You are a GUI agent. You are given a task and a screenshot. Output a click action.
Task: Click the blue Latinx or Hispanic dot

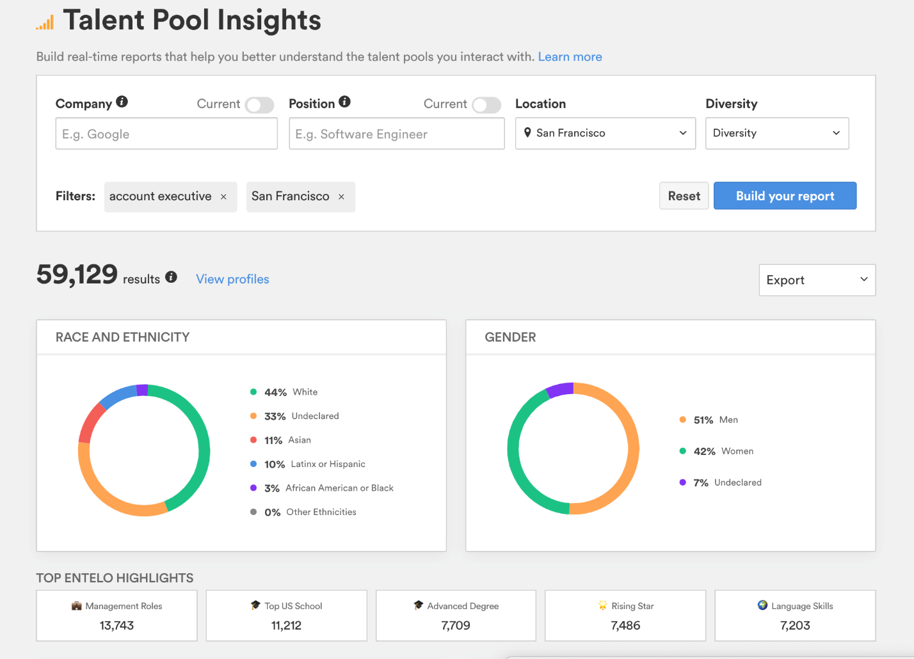253,464
